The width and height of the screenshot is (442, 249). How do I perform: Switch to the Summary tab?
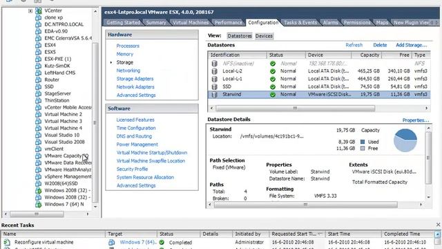point(156,22)
